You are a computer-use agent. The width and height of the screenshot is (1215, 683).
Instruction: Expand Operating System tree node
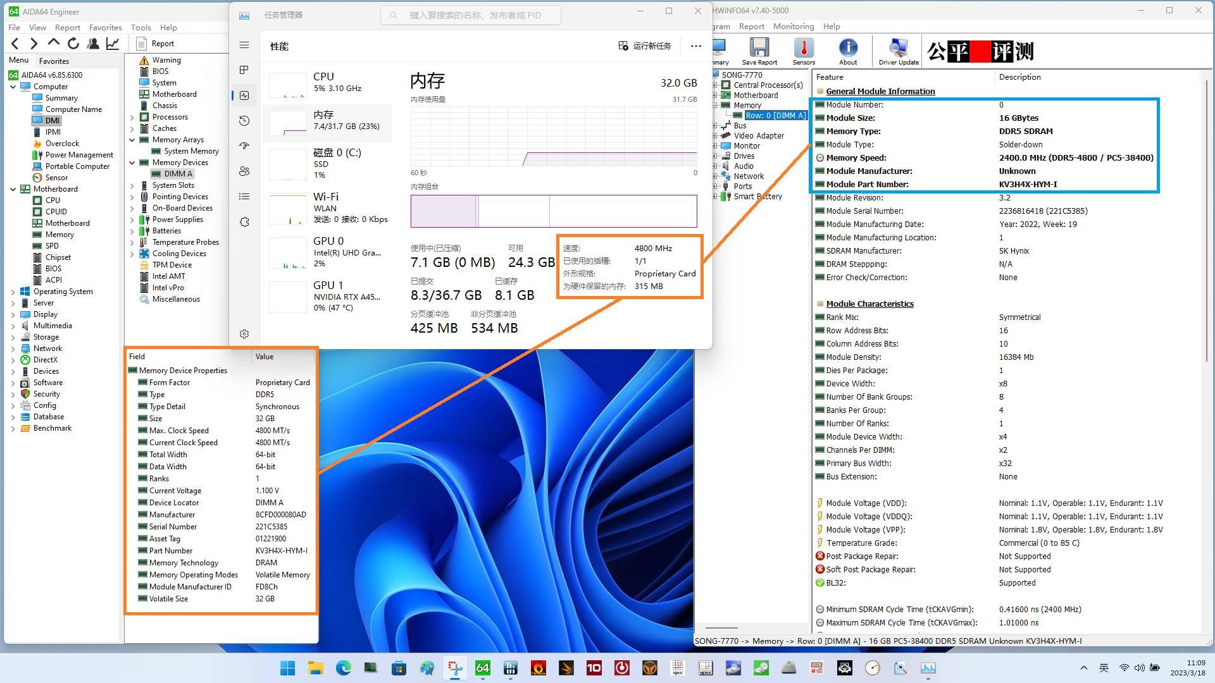tap(13, 292)
